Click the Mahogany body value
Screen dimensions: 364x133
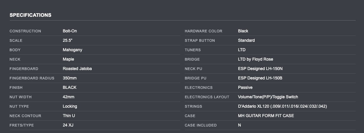72,50
